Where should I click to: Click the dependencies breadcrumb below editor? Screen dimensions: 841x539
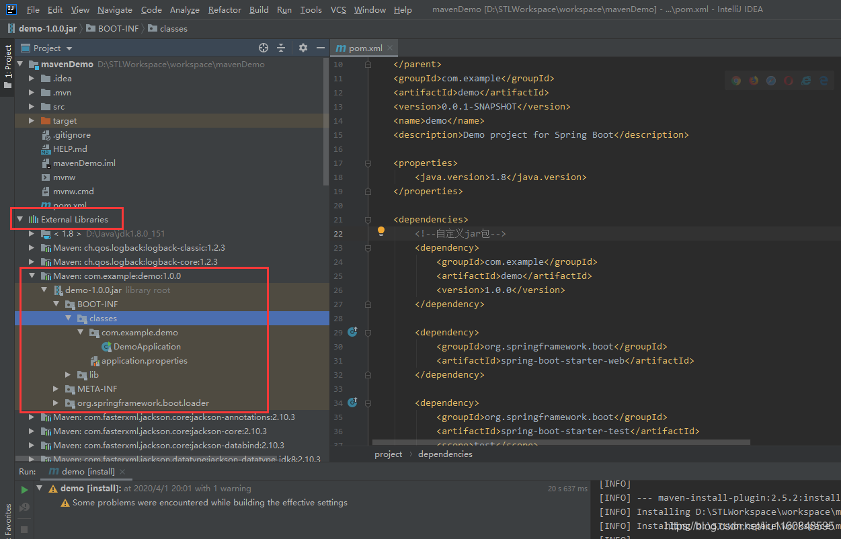[445, 454]
